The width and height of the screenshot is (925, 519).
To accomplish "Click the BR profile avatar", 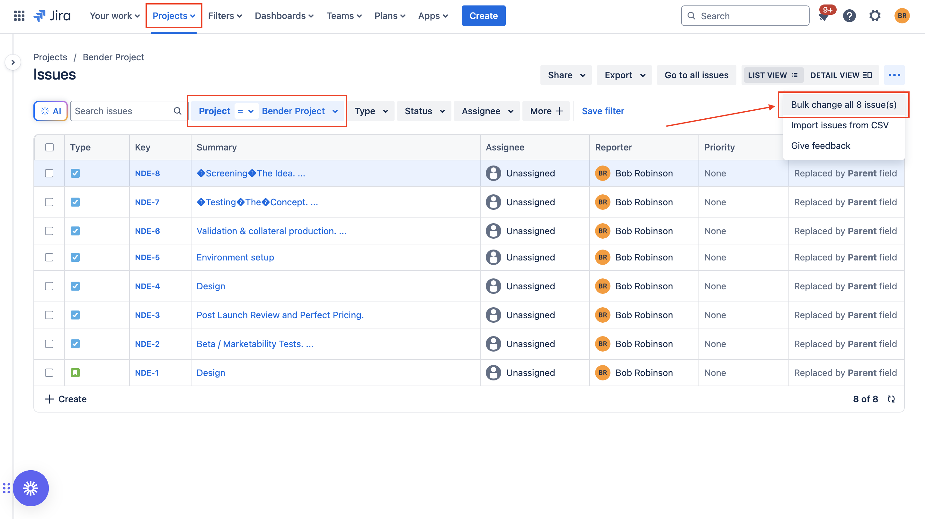I will click(x=902, y=15).
